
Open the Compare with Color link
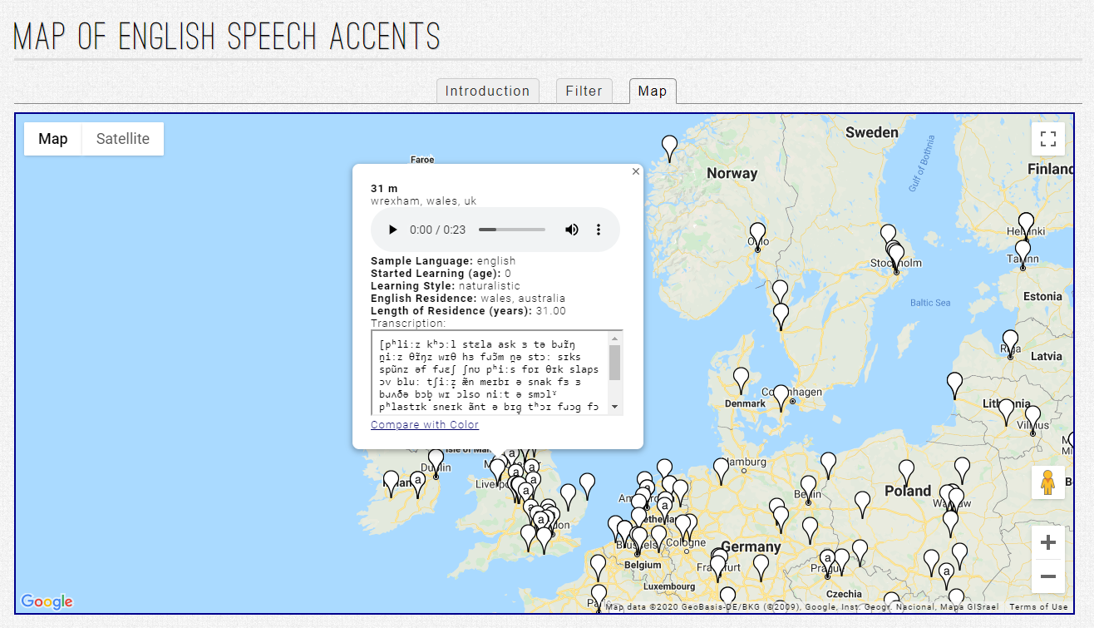(x=424, y=424)
